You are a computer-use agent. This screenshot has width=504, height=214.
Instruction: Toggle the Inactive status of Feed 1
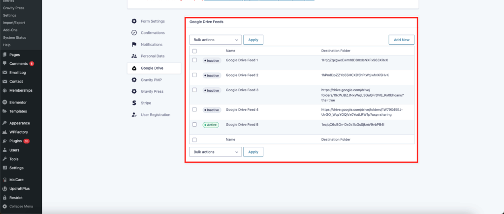[x=212, y=60]
